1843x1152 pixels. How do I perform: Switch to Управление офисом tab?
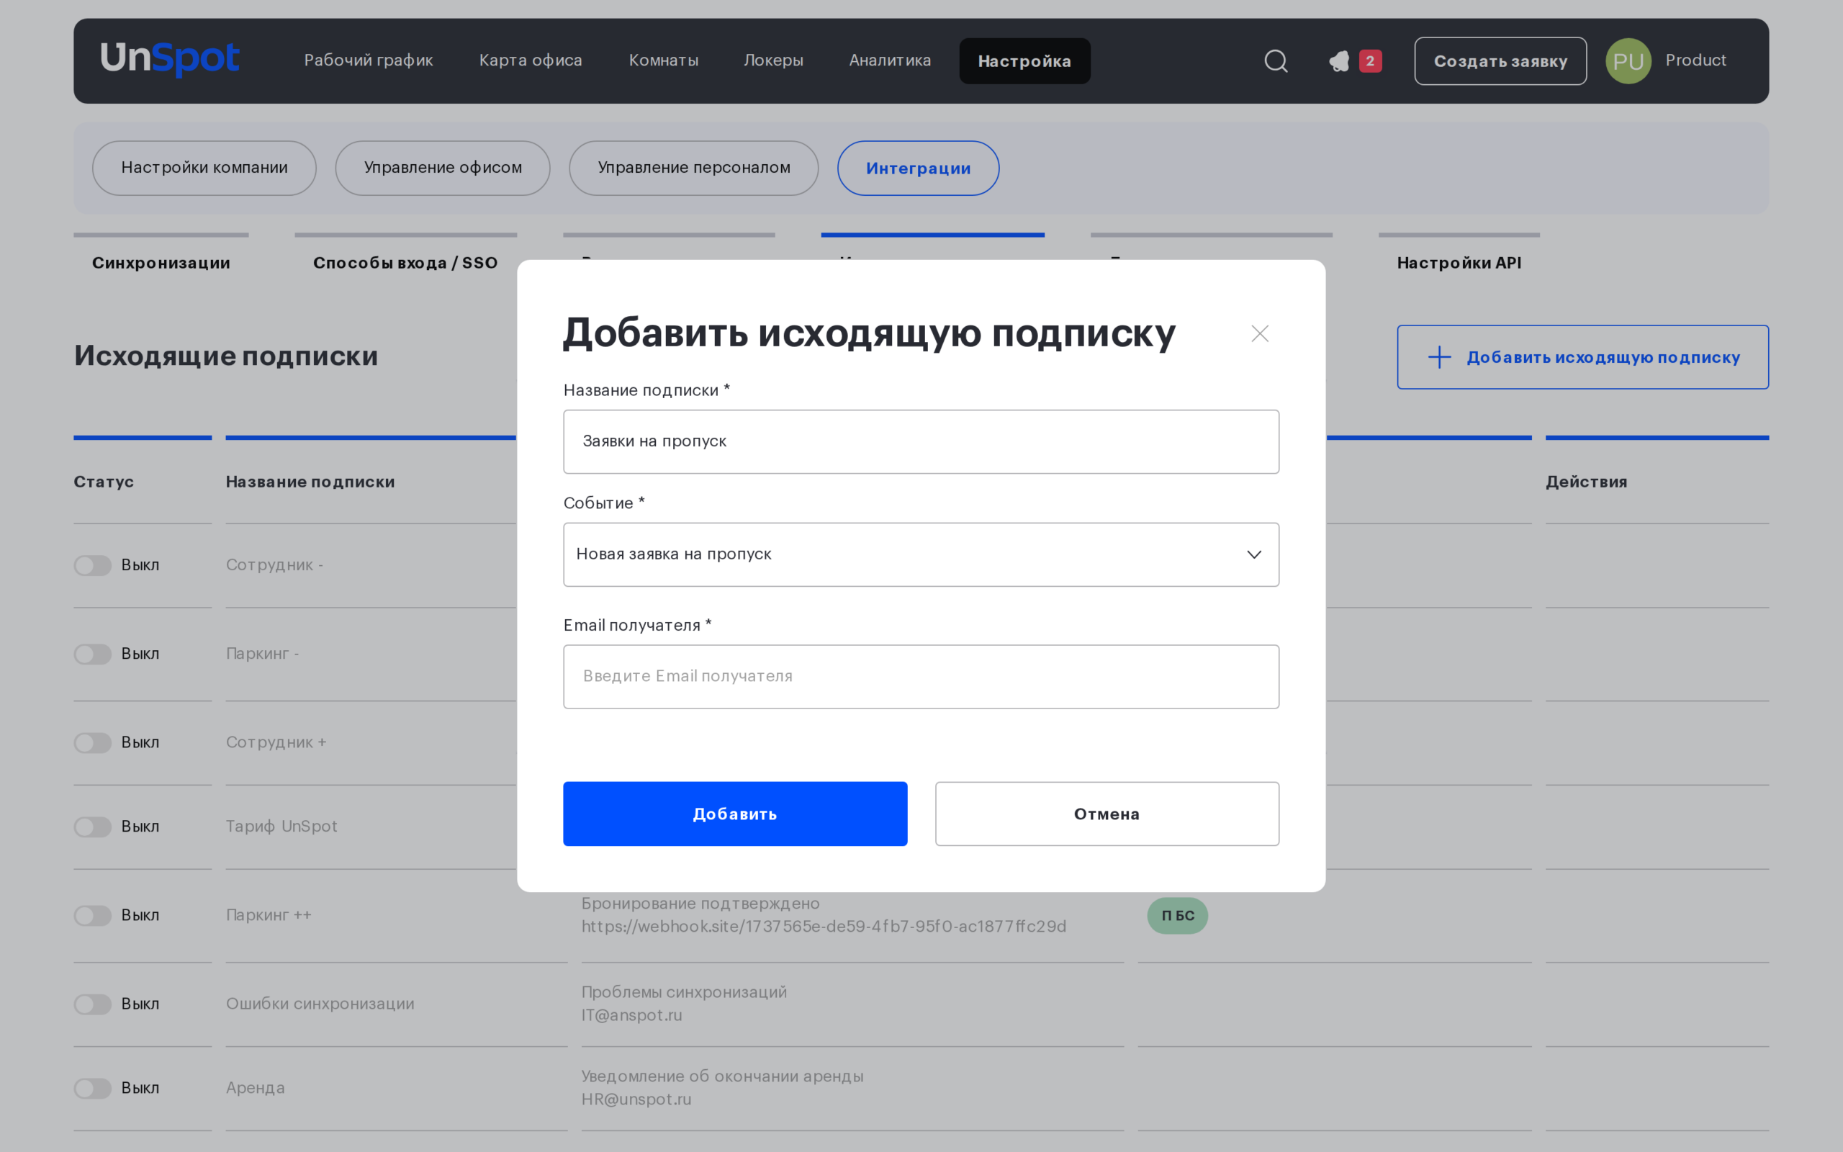[443, 168]
